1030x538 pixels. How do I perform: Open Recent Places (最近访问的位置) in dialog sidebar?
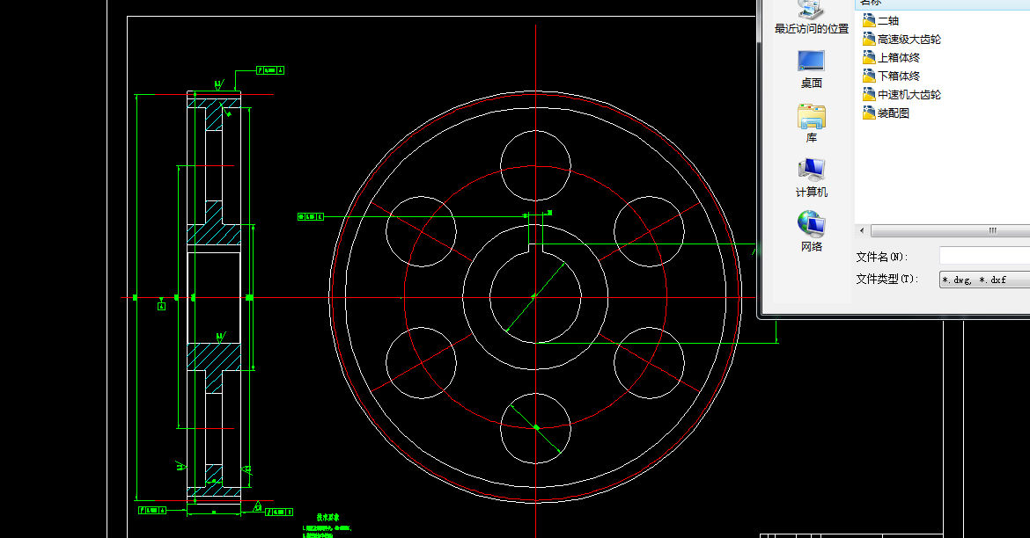click(812, 18)
